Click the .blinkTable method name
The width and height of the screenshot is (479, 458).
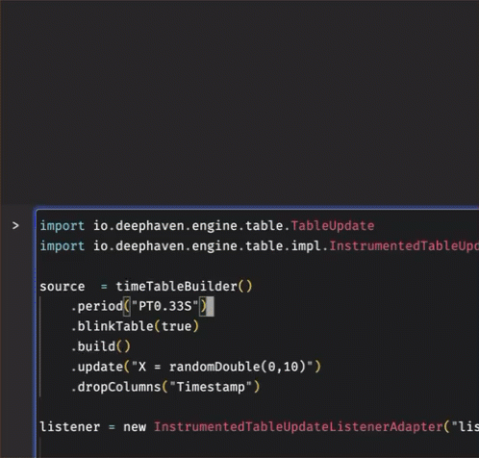pyautogui.click(x=112, y=326)
